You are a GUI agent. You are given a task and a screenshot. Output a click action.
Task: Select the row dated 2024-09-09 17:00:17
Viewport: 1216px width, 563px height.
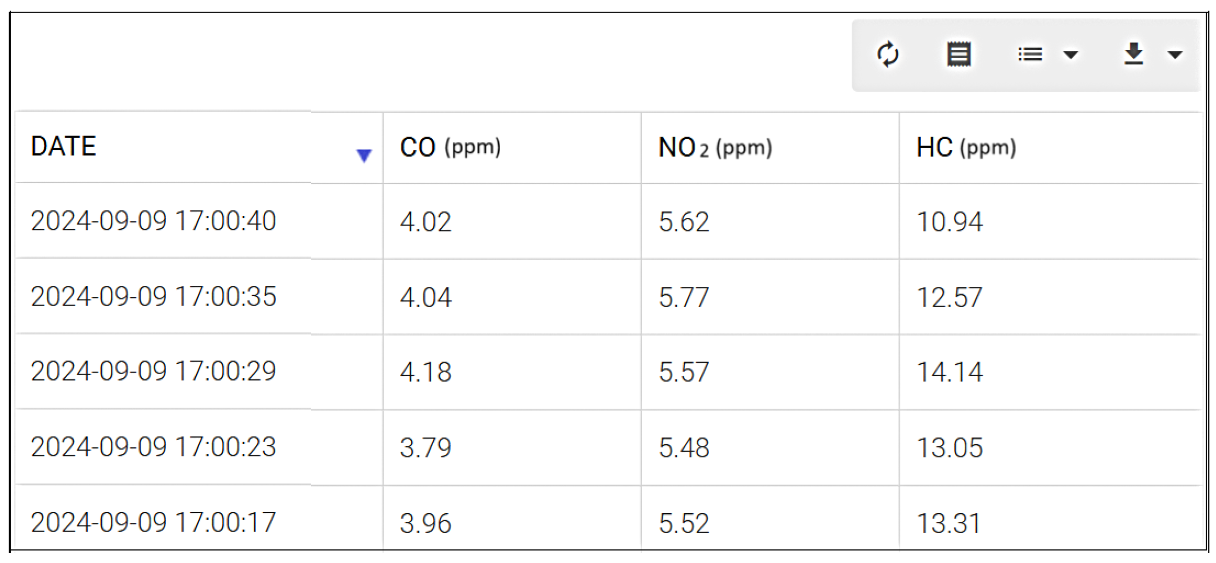(154, 522)
